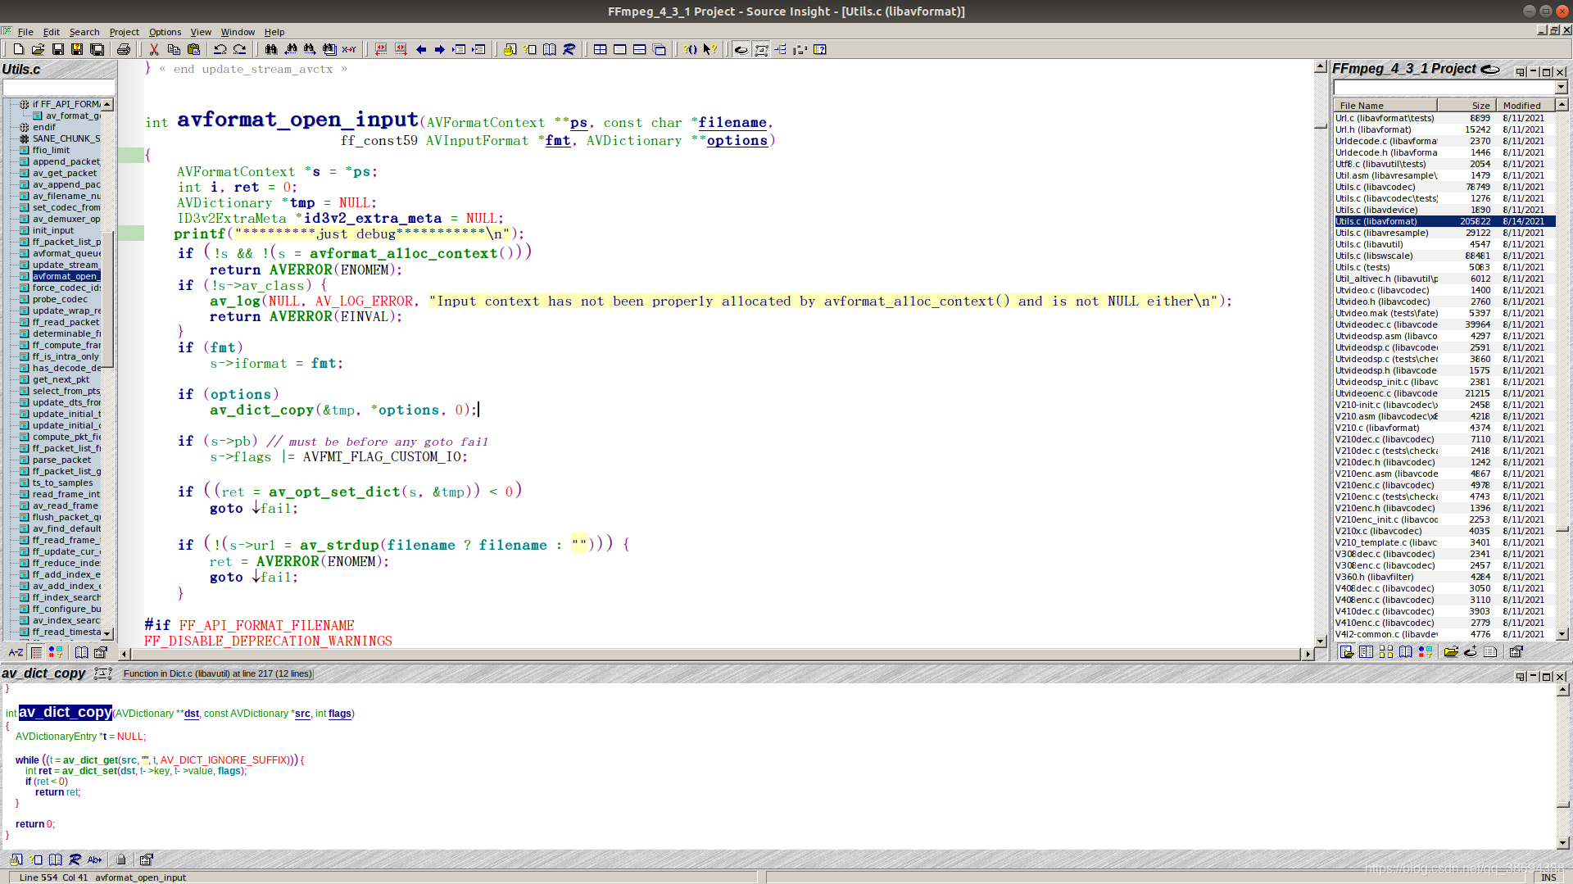Image resolution: width=1573 pixels, height=884 pixels.
Task: Click the symbol list vertical scrollbar
Action: click(107, 369)
